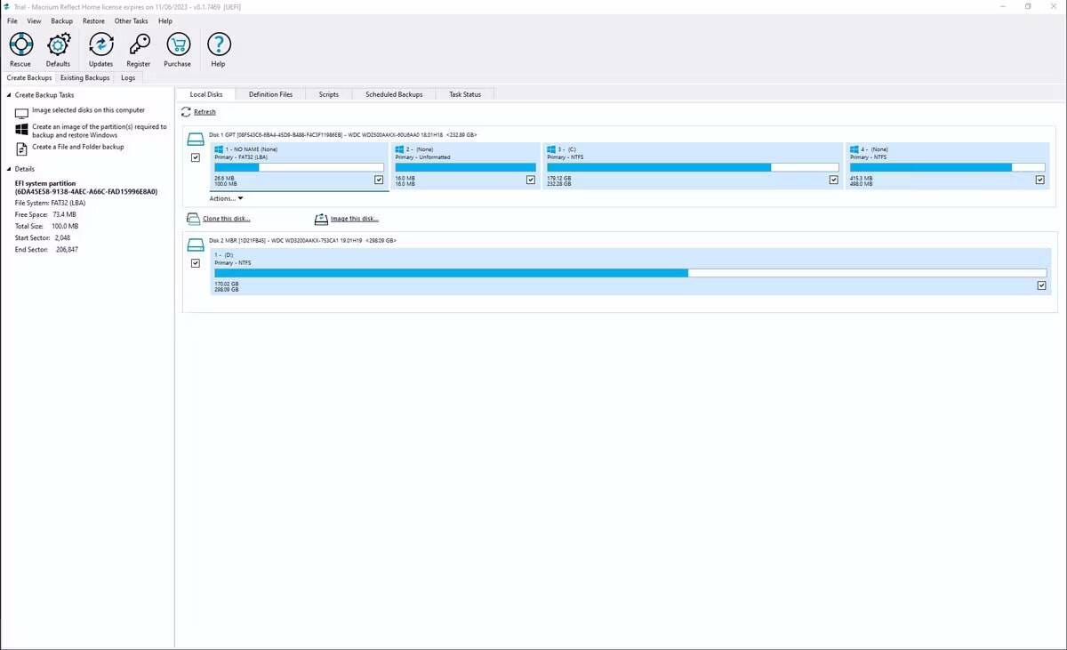The width and height of the screenshot is (1067, 650).
Task: Collapse the Create Backup Tasks section
Action: pos(9,95)
